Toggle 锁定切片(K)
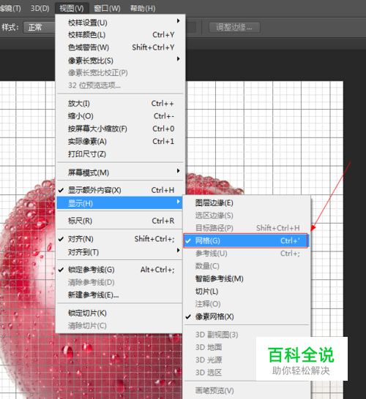The image size is (366, 399). 120,313
